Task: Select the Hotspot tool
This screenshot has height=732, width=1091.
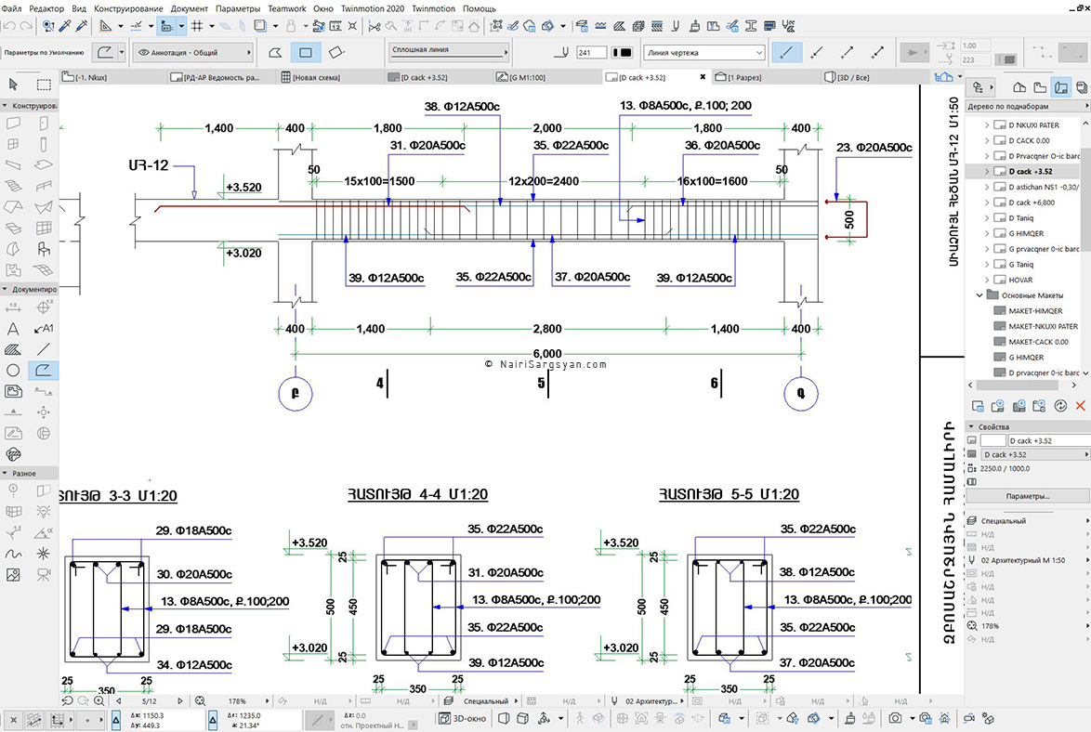Action: point(43,554)
